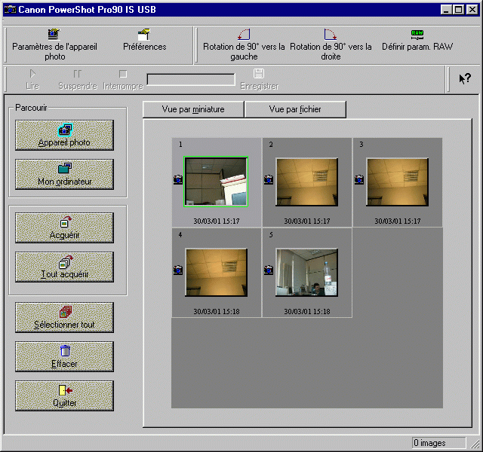Click the Effacer trash button
483x452 pixels.
(x=64, y=356)
